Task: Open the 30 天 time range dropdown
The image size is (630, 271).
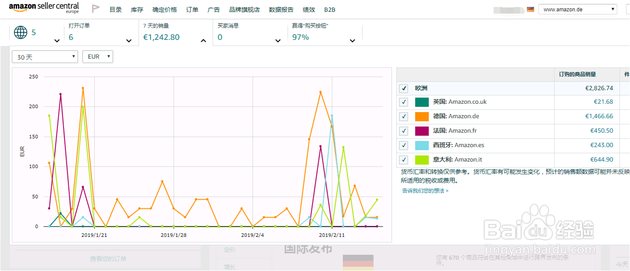Action: pyautogui.click(x=45, y=57)
